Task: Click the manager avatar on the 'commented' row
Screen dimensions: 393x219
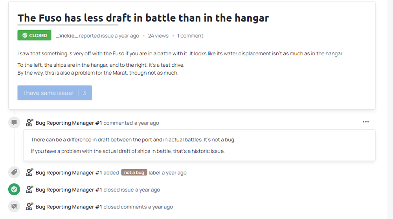Action: 29,123
